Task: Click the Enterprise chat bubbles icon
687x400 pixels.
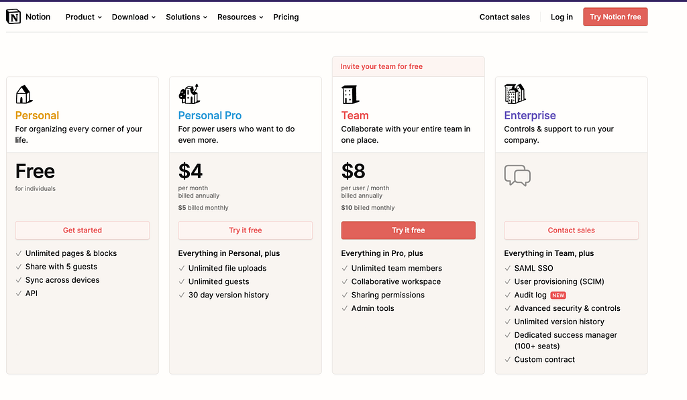Action: (517, 176)
